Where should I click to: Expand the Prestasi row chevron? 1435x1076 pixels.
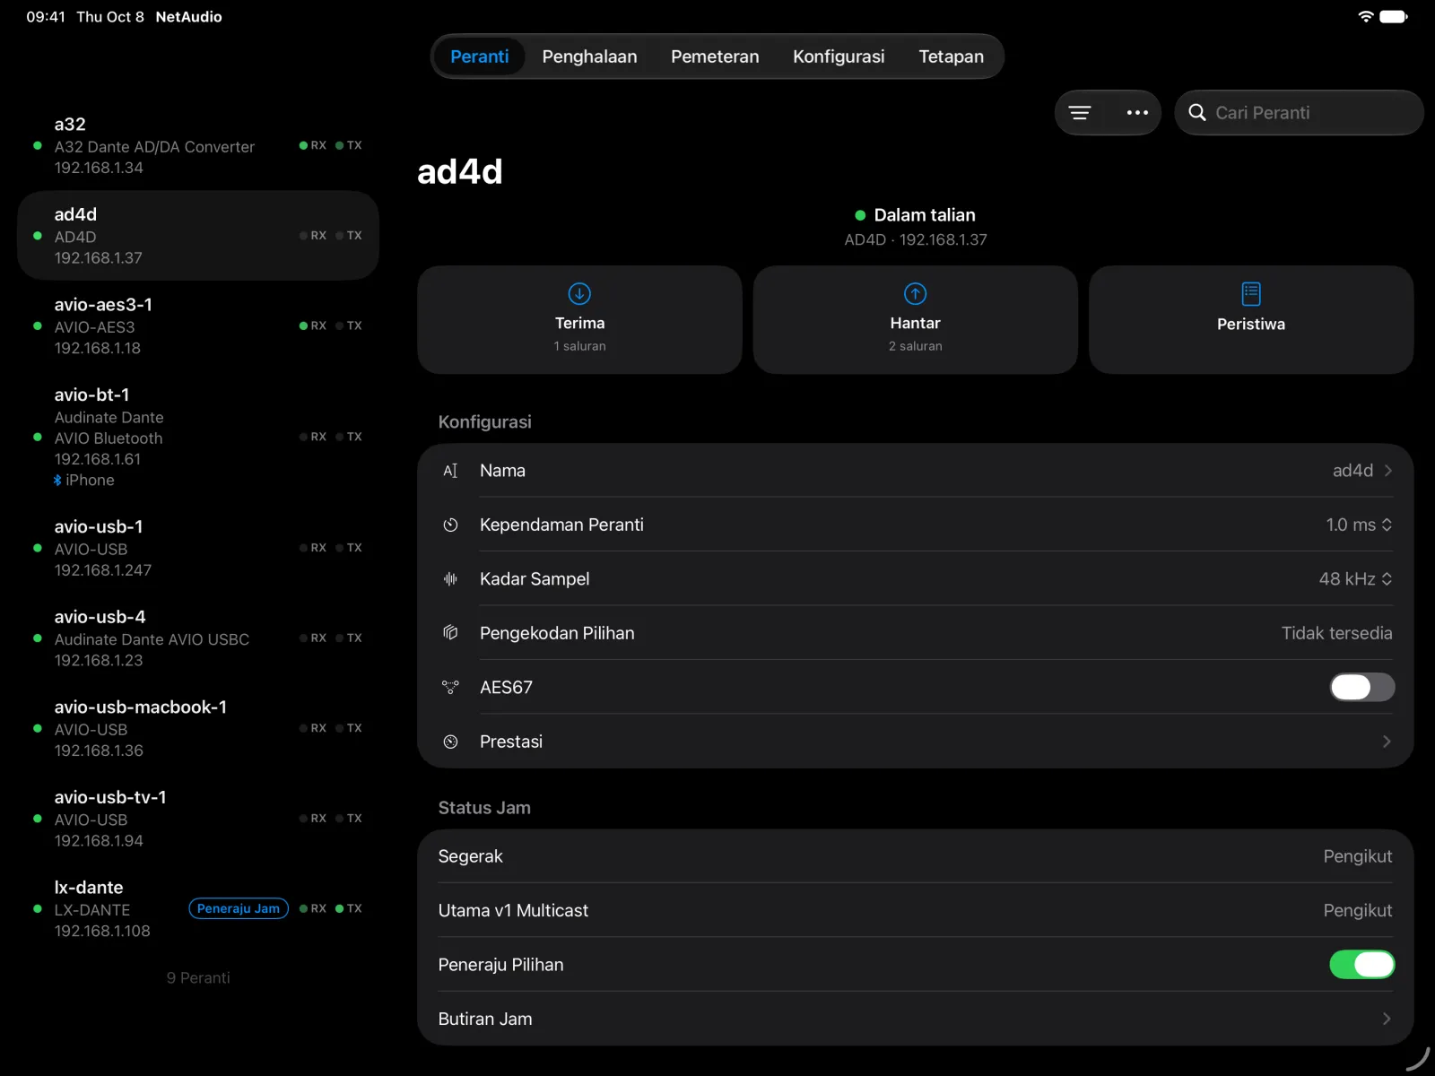(1387, 742)
